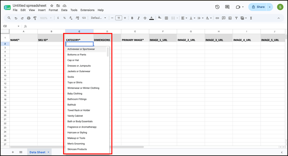288x156 pixels.
Task: Open text wrapping dropdown
Action: [200, 18]
